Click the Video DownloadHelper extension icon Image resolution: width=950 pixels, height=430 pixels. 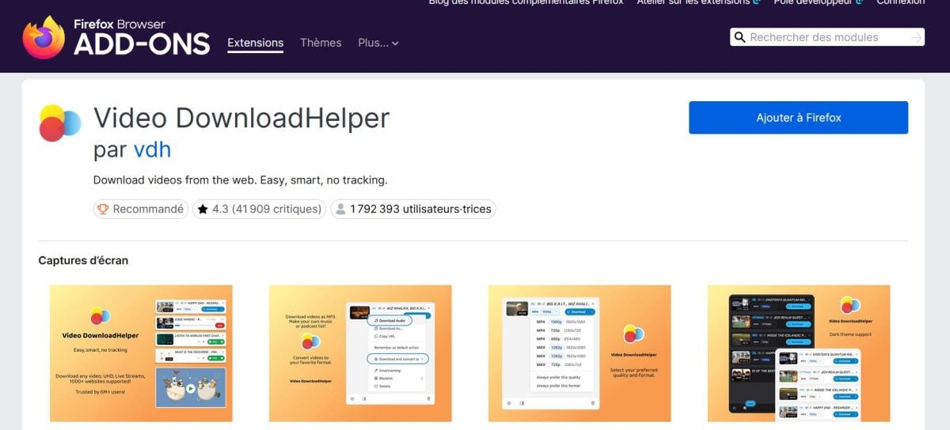(60, 123)
